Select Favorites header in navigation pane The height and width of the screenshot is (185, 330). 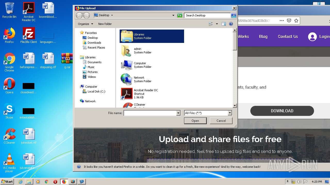click(x=88, y=33)
